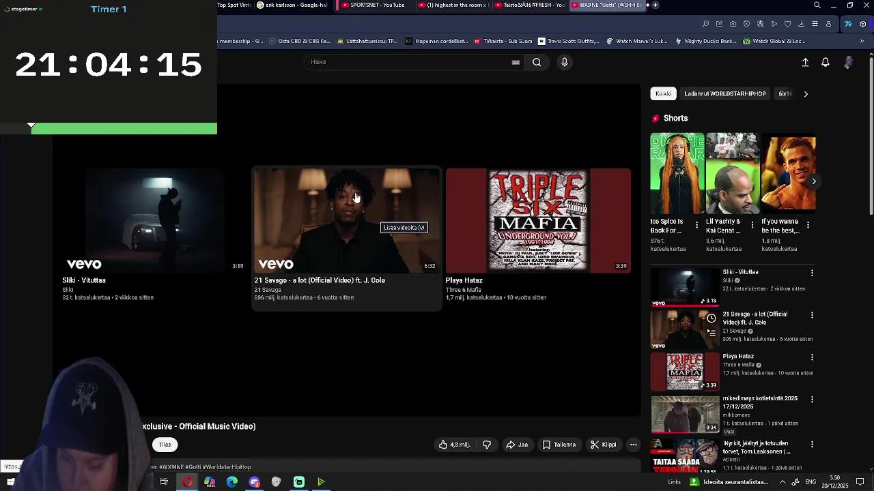Open Windows notification center
This screenshot has height=491, width=874.
(860, 482)
